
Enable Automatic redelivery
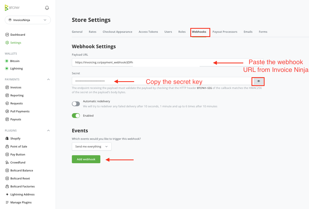76,104
